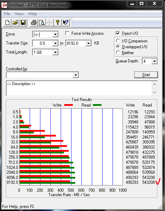Image resolution: width=165 pixels, height=211 pixels.
Task: Open the Help menu
Action: click(x=32, y=14)
